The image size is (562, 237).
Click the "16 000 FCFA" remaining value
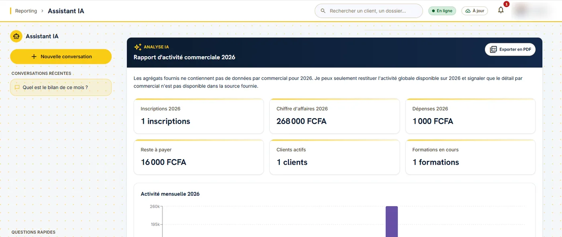click(163, 162)
